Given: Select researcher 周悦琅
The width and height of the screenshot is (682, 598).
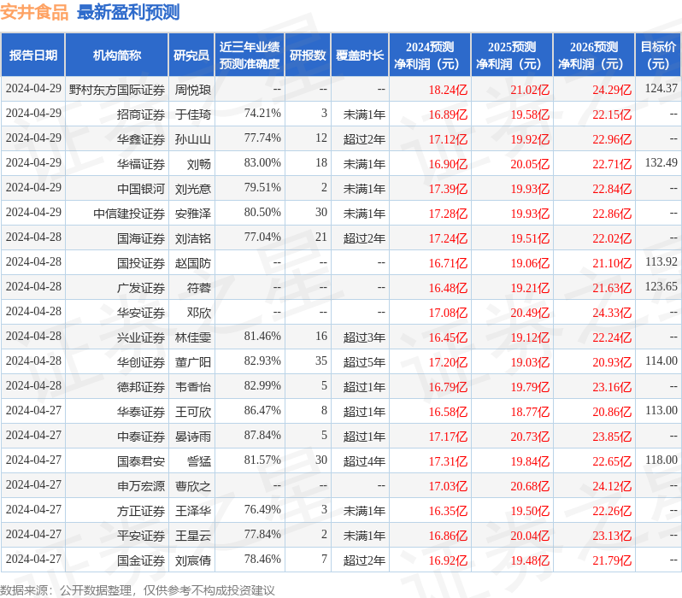Looking at the screenshot, I should [x=192, y=90].
